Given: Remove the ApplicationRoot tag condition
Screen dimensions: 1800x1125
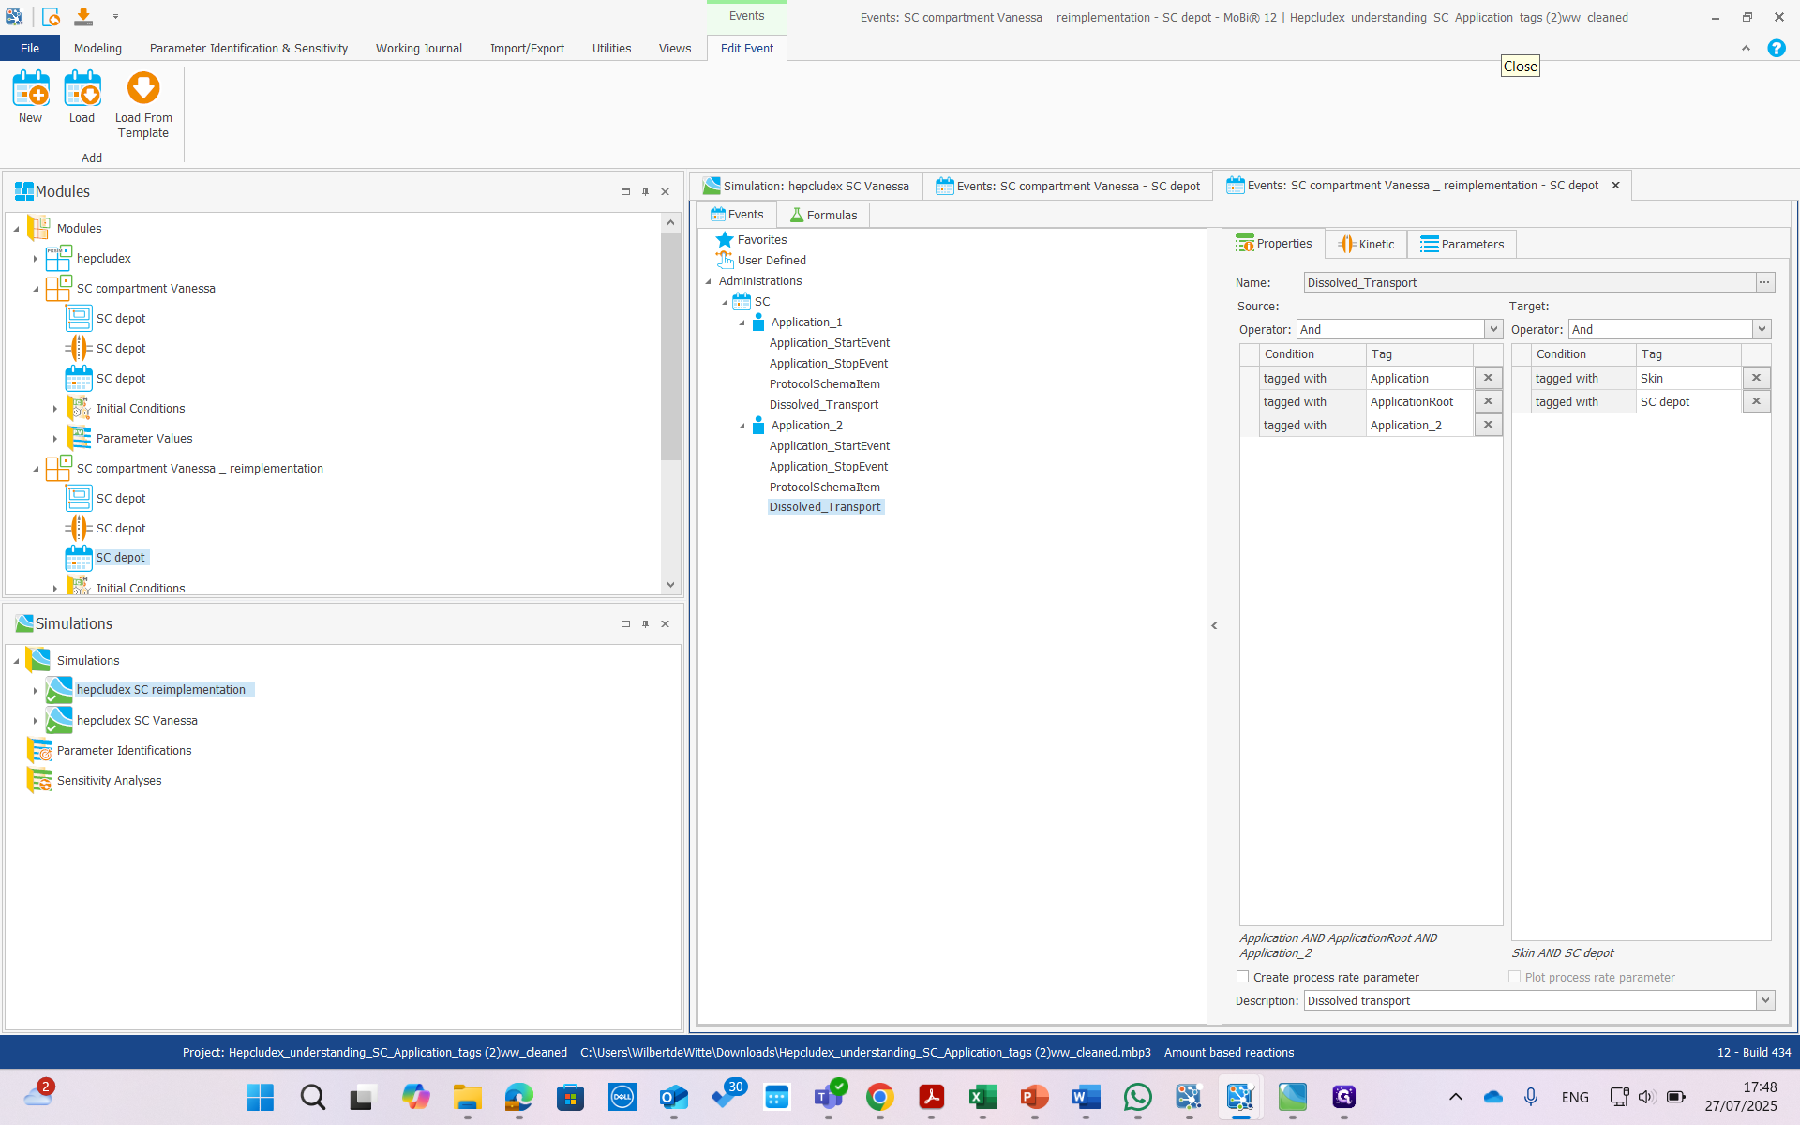Looking at the screenshot, I should pos(1488,401).
